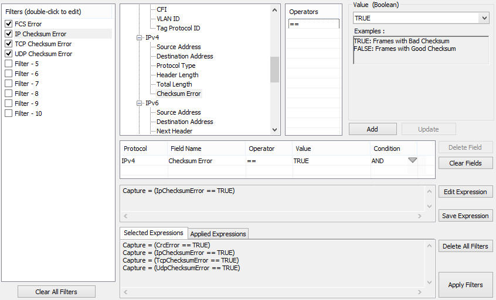The width and height of the screenshot is (496, 300).
Task: Collapse the IPv6 tree node
Action: pyautogui.click(x=139, y=103)
